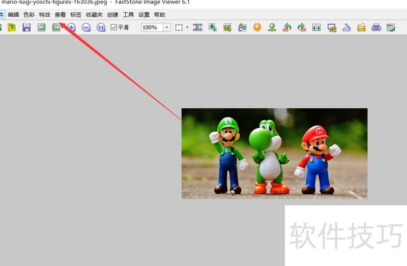Viewport: 407px width, 266px height.
Task: Open the 帮助 (Help) menu
Action: (159, 15)
